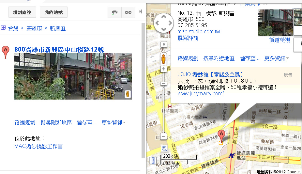Open street view thumbnail in info bubble
Viewport: 302px width, 174px height.
click(276, 23)
